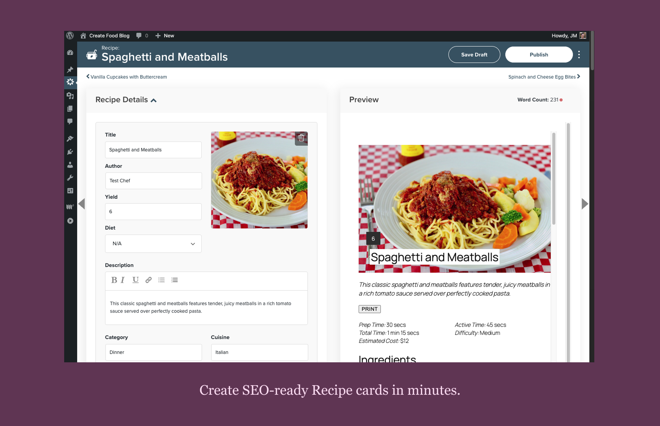
Task: Open the Comments sidebar icon
Action: coord(70,121)
